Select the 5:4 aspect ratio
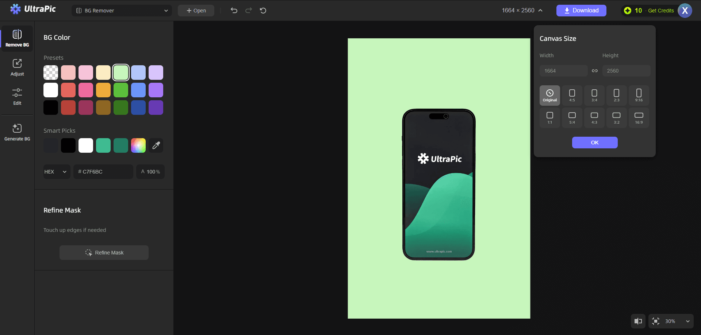This screenshot has width=701, height=335. 572,118
